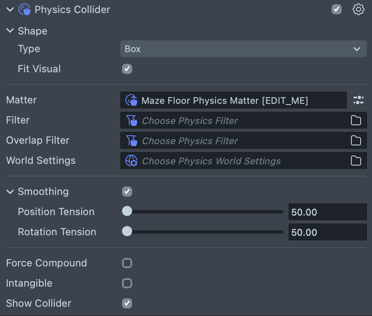372x316 pixels.
Task: Open Matter settings sliders icon
Action: (358, 100)
